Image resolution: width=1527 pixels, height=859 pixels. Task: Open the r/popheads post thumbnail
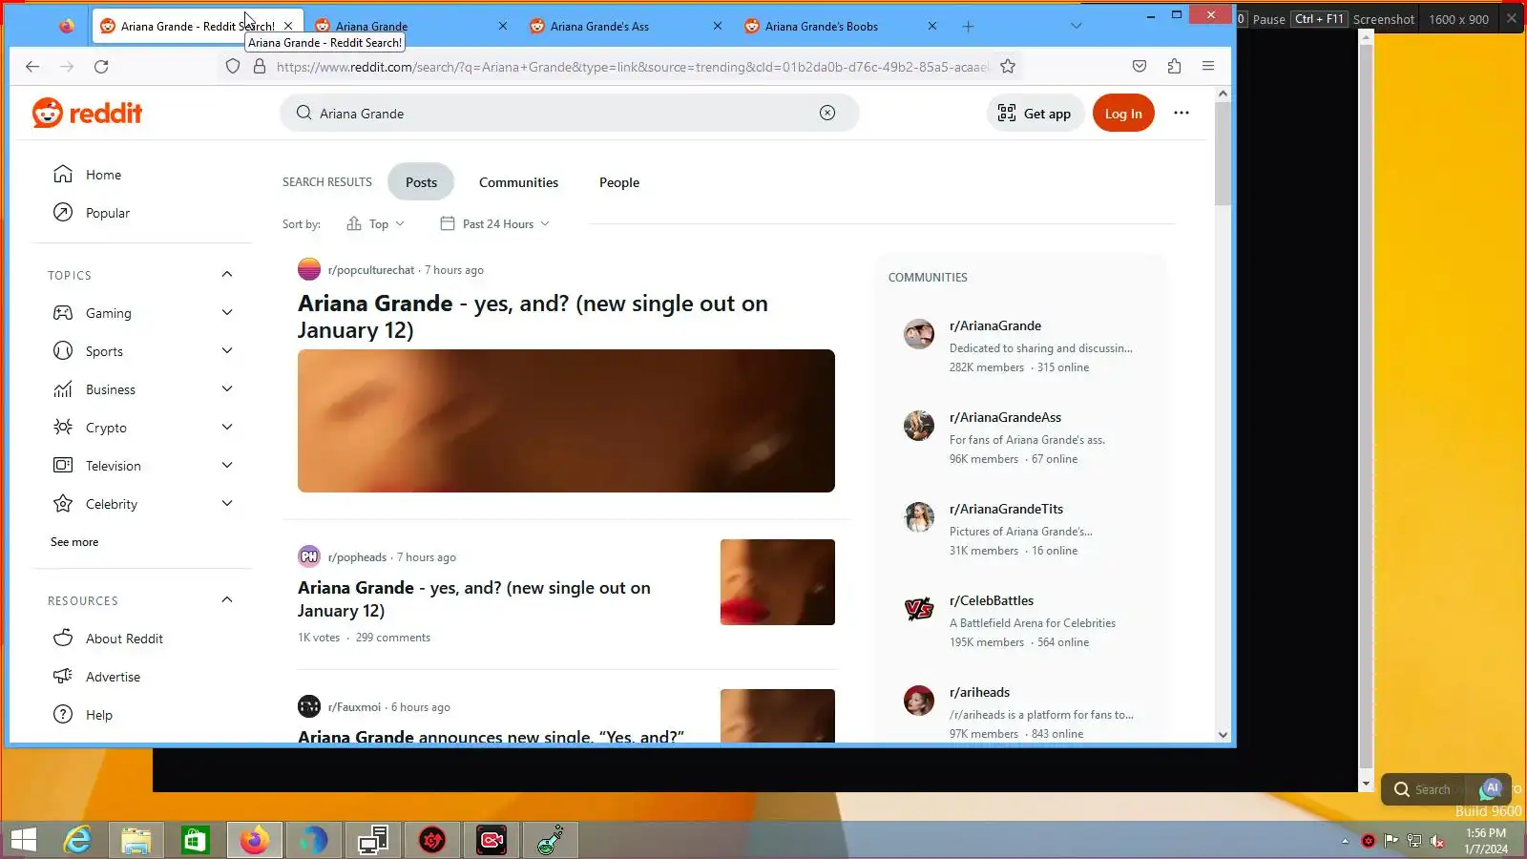778,582
